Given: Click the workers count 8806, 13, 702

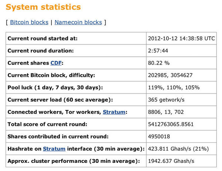Looking at the screenshot, I should click(166, 112).
